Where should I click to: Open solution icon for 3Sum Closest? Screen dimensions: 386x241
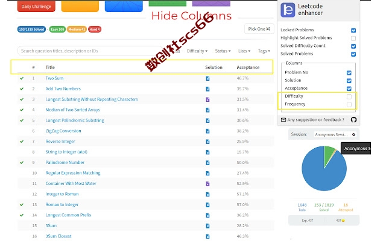point(207,237)
